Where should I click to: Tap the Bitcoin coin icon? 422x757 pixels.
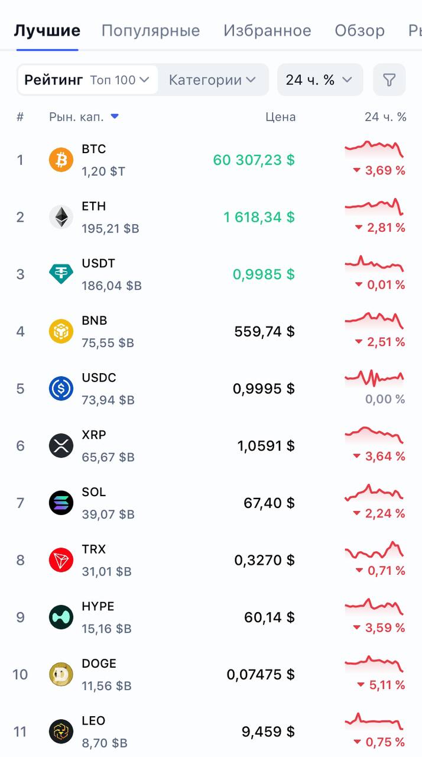61,160
